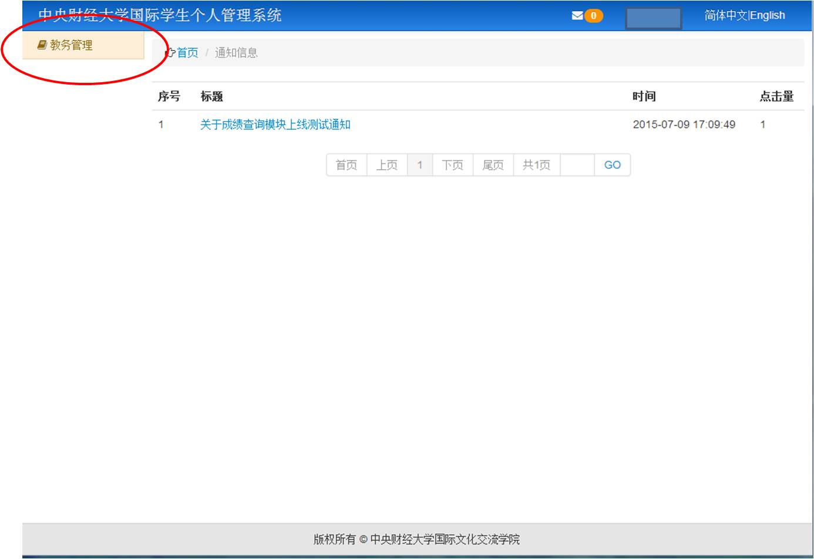Screen dimensions: 814x559
Task: Go to 首页 via the breadcrumb link
Action: [188, 53]
